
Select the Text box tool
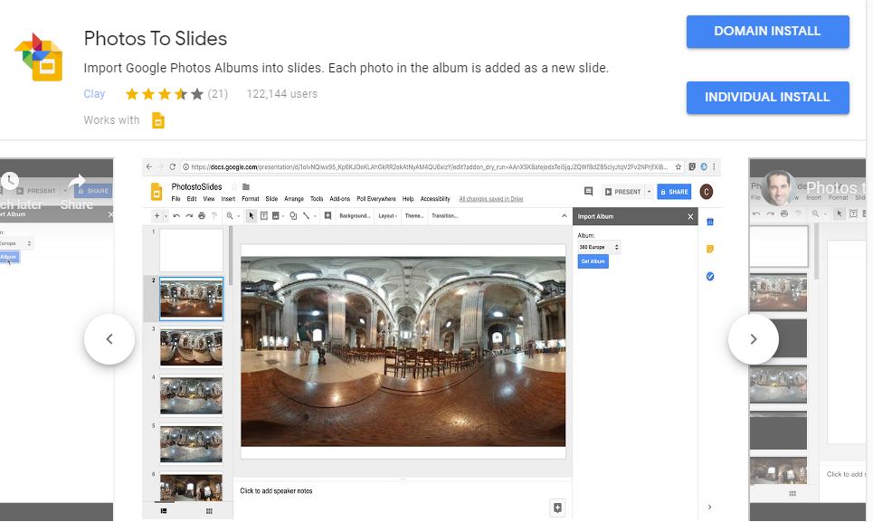[265, 215]
